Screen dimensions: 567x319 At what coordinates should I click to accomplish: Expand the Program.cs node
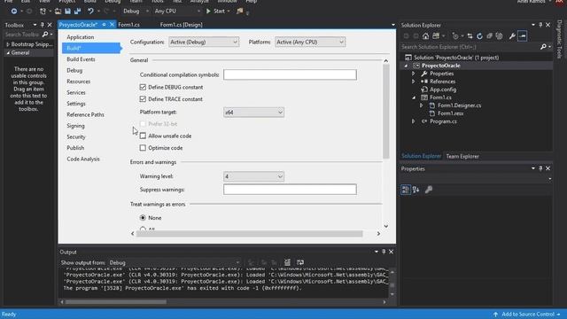[x=414, y=121]
